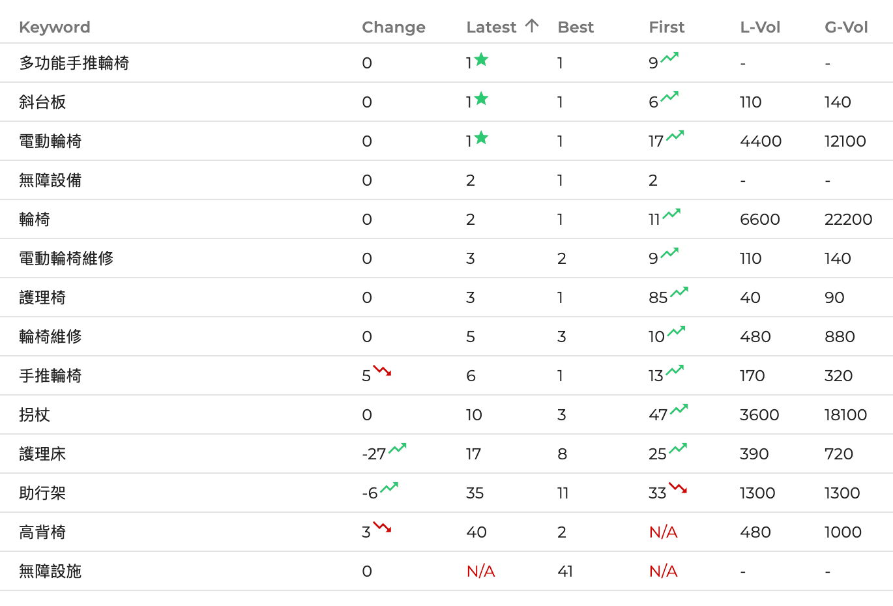The width and height of the screenshot is (893, 606).
Task: Sort table by Keyword column header
Action: pos(55,27)
